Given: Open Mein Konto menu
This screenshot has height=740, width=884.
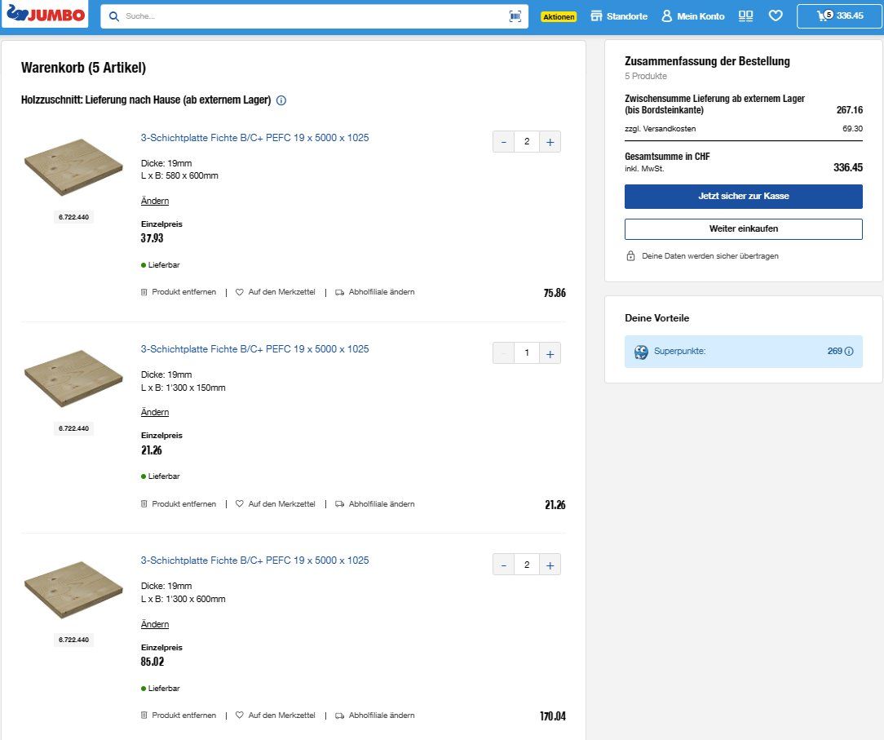Looking at the screenshot, I should [x=693, y=16].
